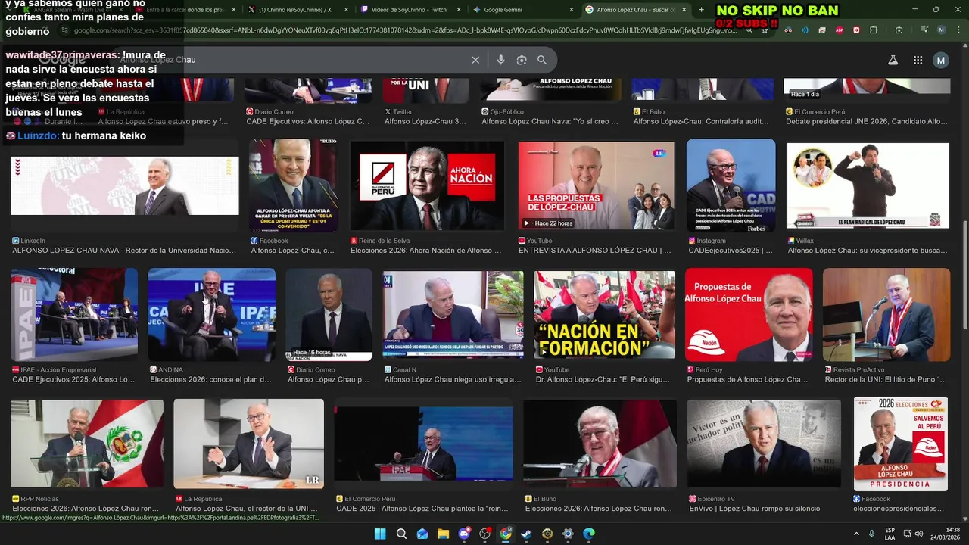Image resolution: width=969 pixels, height=545 pixels.
Task: Close the Alfonso López Chau tab
Action: (x=684, y=10)
